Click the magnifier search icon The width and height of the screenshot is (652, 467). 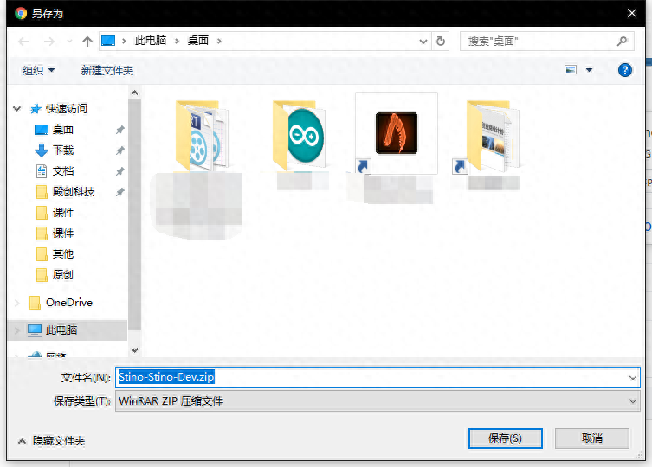click(622, 42)
